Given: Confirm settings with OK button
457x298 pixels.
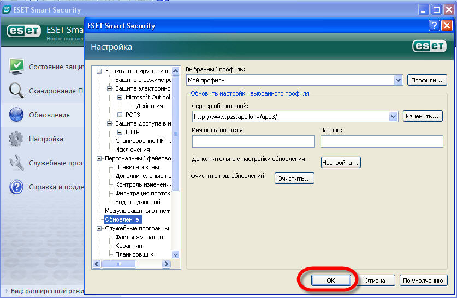Looking at the screenshot, I should coord(331,280).
